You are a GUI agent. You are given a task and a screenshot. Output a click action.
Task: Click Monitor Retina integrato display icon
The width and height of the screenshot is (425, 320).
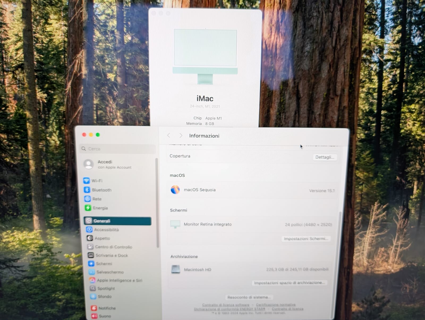point(175,224)
